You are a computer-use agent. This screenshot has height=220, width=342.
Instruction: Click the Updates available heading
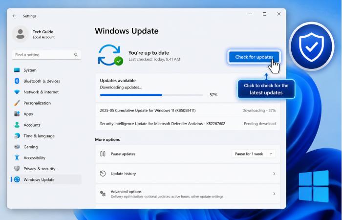(x=118, y=81)
